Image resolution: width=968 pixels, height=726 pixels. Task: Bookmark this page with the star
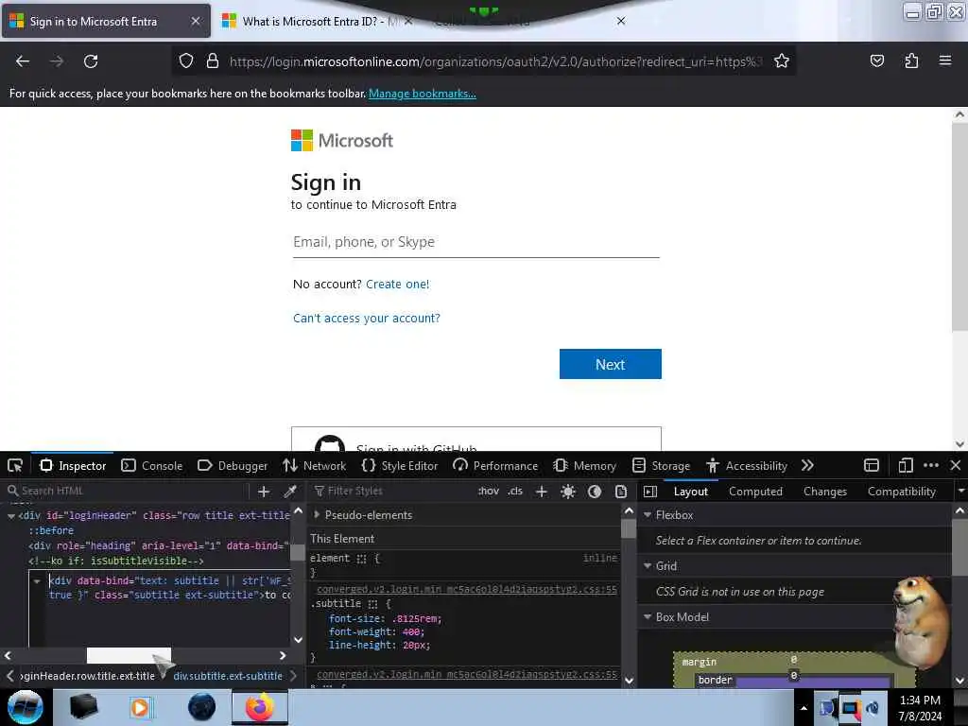click(782, 61)
